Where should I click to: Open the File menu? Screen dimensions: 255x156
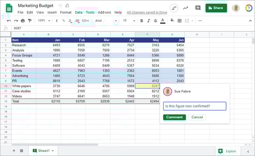coord(20,12)
